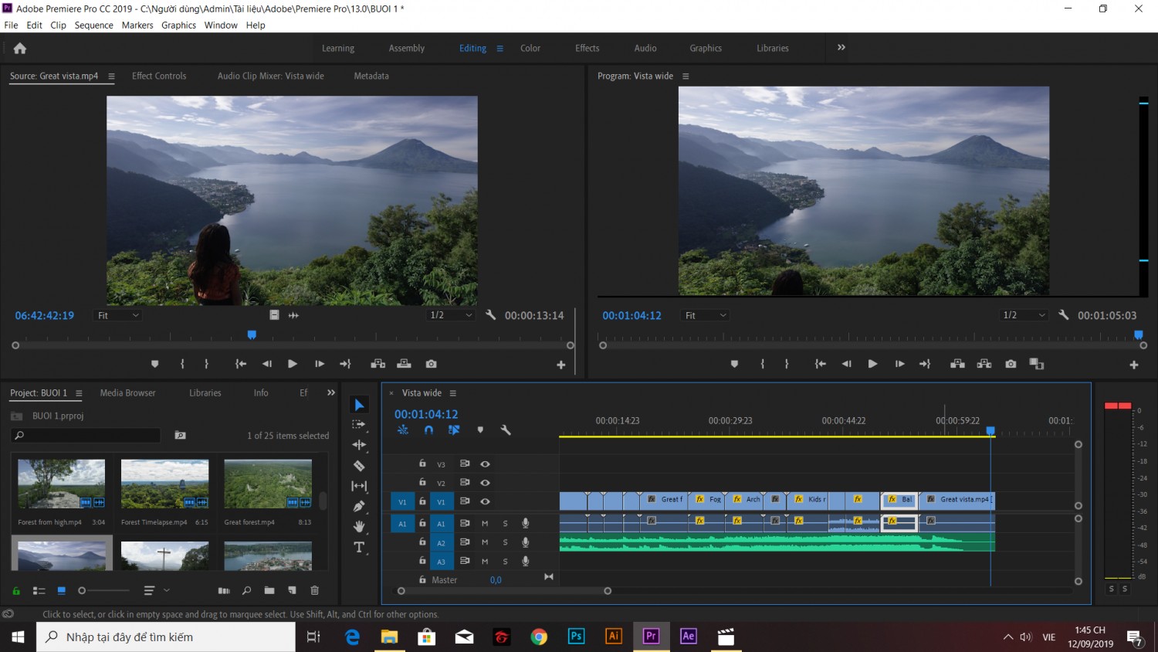Screen dimensions: 1158x652
Task: Add a marker in the timeline panel
Action: click(x=480, y=430)
